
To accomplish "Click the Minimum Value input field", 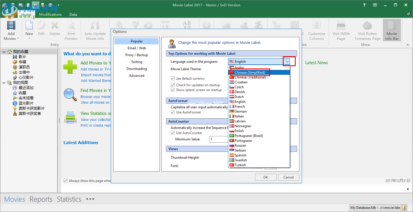I will click(219, 139).
